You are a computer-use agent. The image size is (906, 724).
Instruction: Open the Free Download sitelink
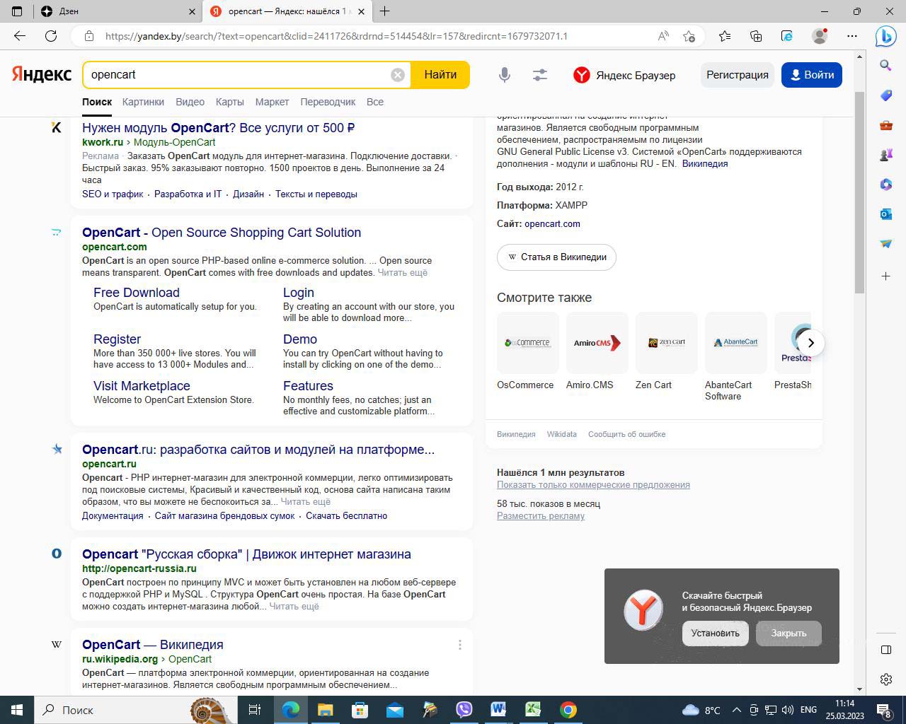pyautogui.click(x=137, y=293)
